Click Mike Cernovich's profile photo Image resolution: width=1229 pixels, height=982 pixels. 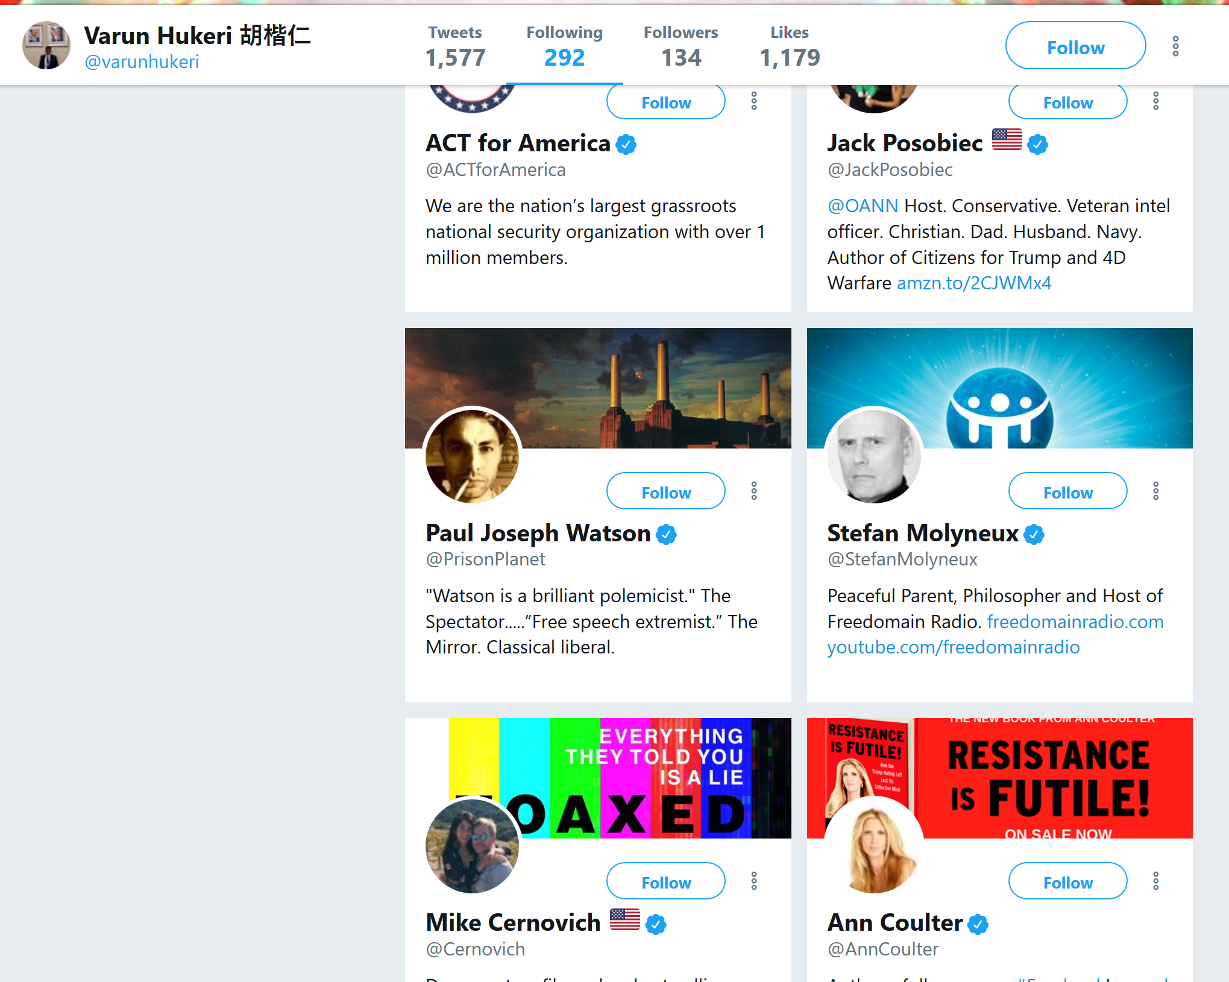(472, 846)
